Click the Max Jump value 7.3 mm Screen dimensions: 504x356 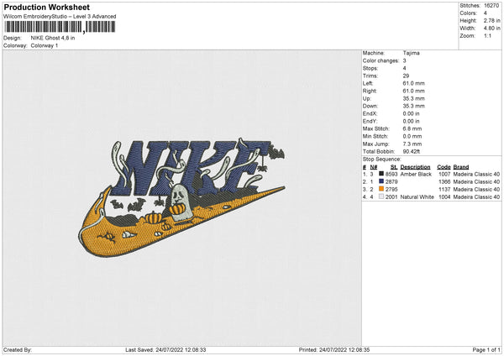pos(412,144)
